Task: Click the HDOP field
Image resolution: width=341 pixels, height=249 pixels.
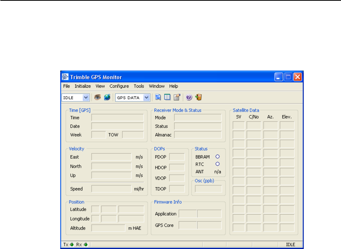Action: 177,167
